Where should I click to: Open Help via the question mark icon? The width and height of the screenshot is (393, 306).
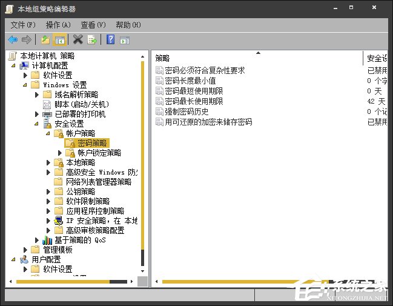click(x=111, y=39)
